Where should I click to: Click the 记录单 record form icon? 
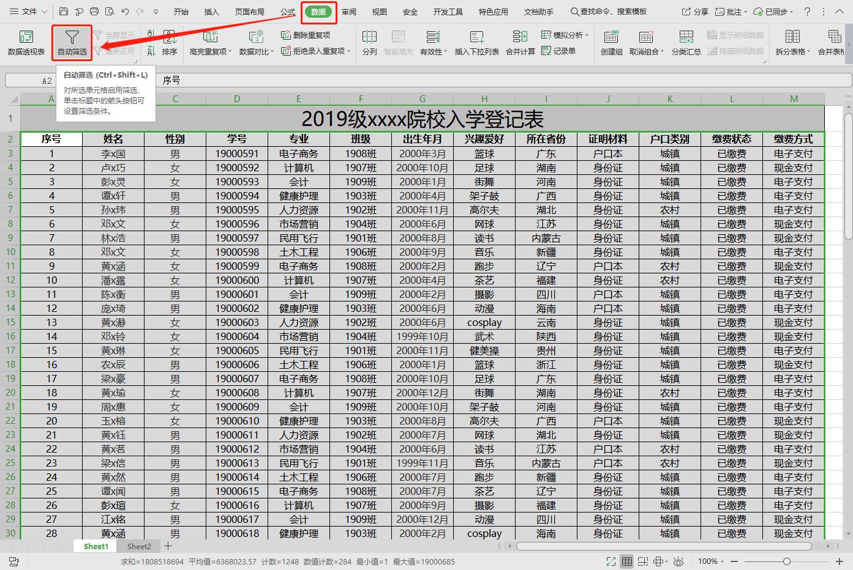coord(568,52)
